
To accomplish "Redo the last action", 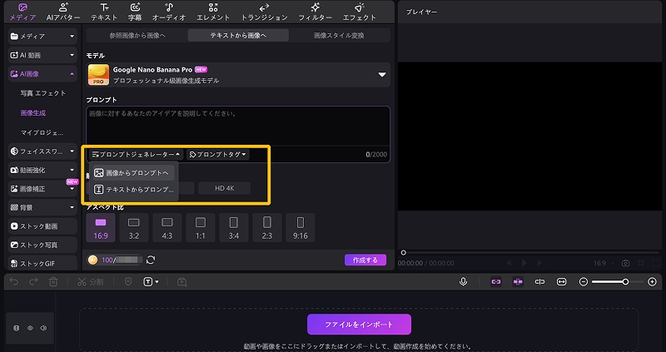I will coord(33,282).
